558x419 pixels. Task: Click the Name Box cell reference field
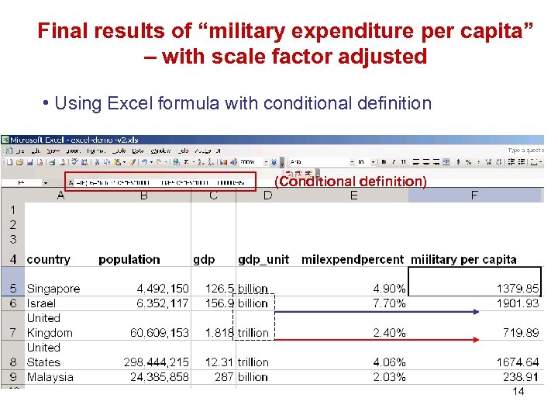click(x=22, y=183)
